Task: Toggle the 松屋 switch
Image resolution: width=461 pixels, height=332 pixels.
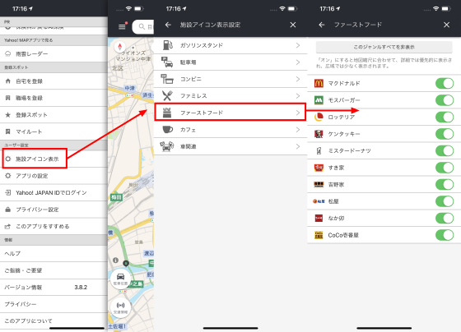Action: 445,201
